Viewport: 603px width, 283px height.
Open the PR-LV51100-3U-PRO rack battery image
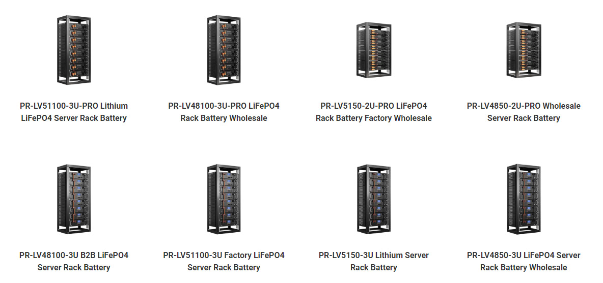[74, 49]
